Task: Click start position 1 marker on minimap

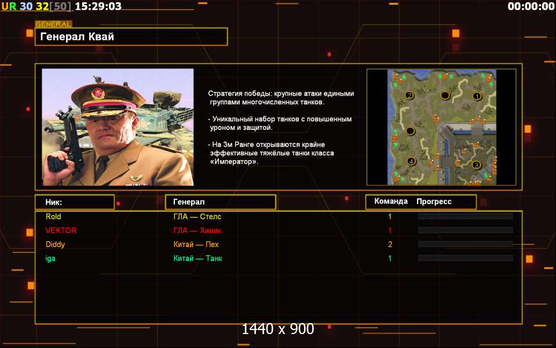Action: [x=477, y=96]
